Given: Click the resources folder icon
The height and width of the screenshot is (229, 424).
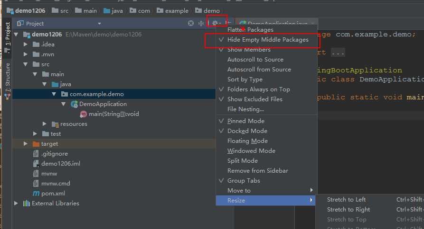Looking at the screenshot, I should (55, 124).
